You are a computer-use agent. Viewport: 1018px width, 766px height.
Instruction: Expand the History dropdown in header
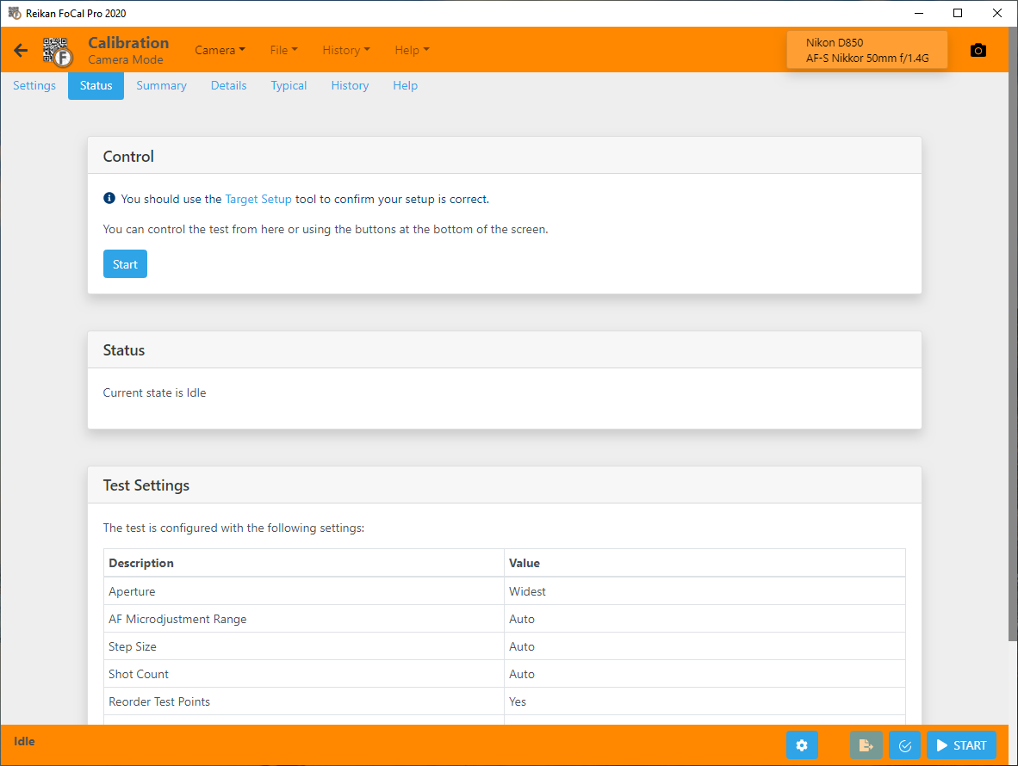(345, 50)
